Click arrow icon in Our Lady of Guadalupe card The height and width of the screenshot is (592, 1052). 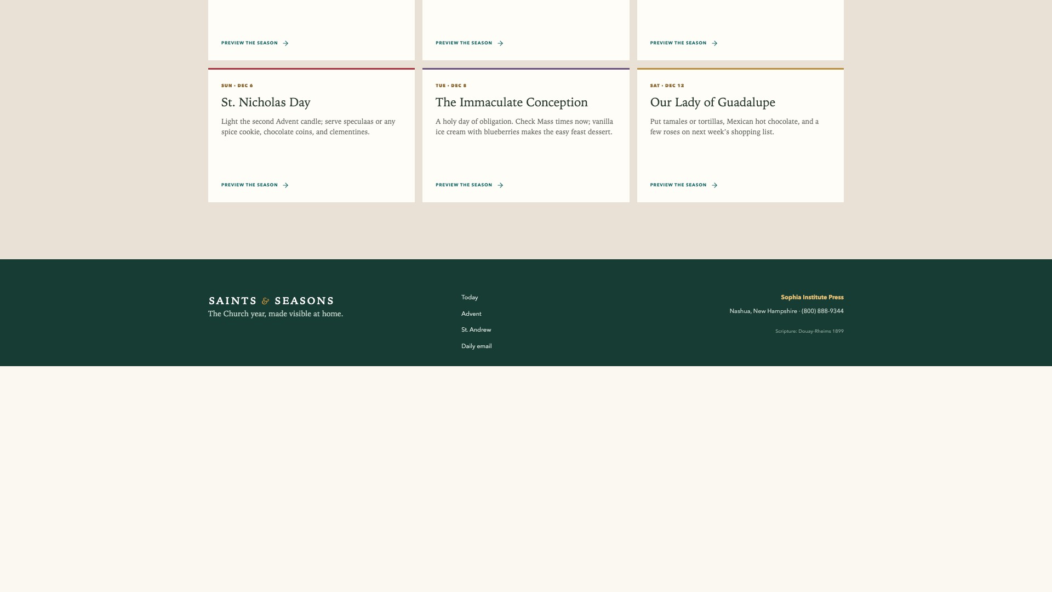(714, 185)
